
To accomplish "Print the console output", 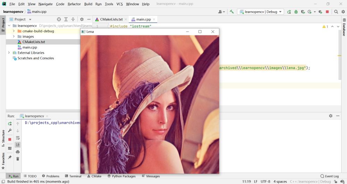I will tap(18, 152).
